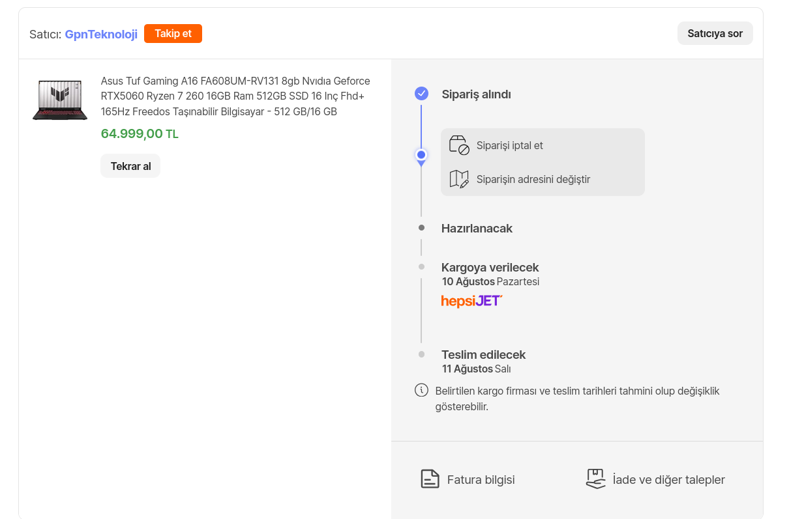The image size is (789, 519).
Task: Click the 10 Ağustos Pazartesi date
Action: click(490, 282)
